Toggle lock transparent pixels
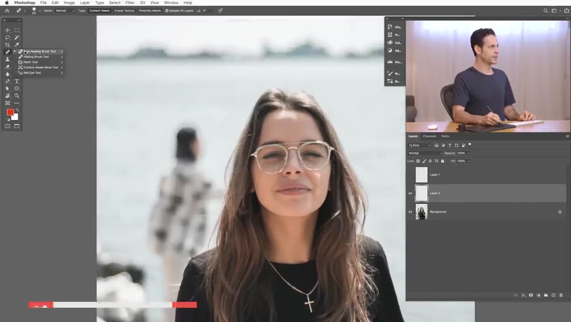Viewport: 571px width, 322px height. [x=418, y=161]
